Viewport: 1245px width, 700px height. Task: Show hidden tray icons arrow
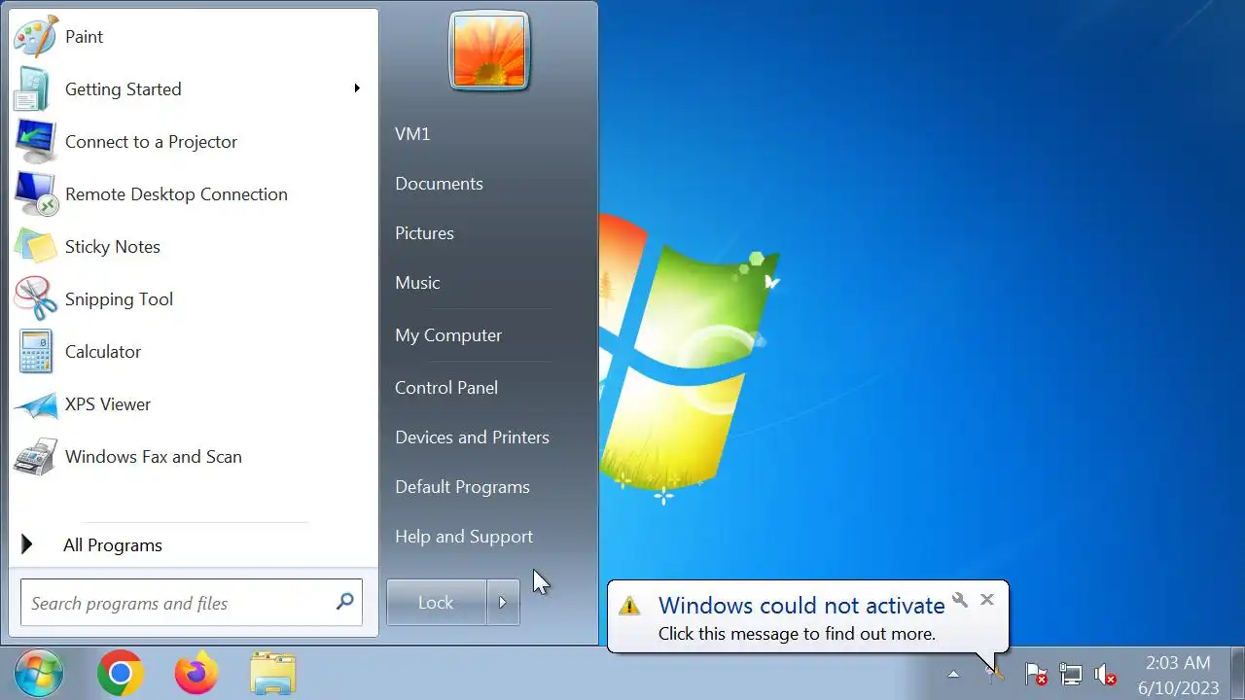tap(953, 674)
